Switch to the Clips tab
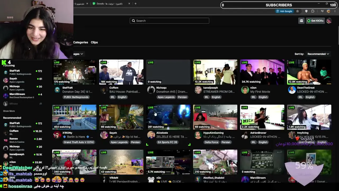Image resolution: width=339 pixels, height=191 pixels. (x=94, y=42)
